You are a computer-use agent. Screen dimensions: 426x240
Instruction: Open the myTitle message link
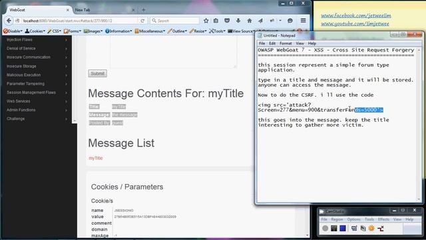pos(96,158)
